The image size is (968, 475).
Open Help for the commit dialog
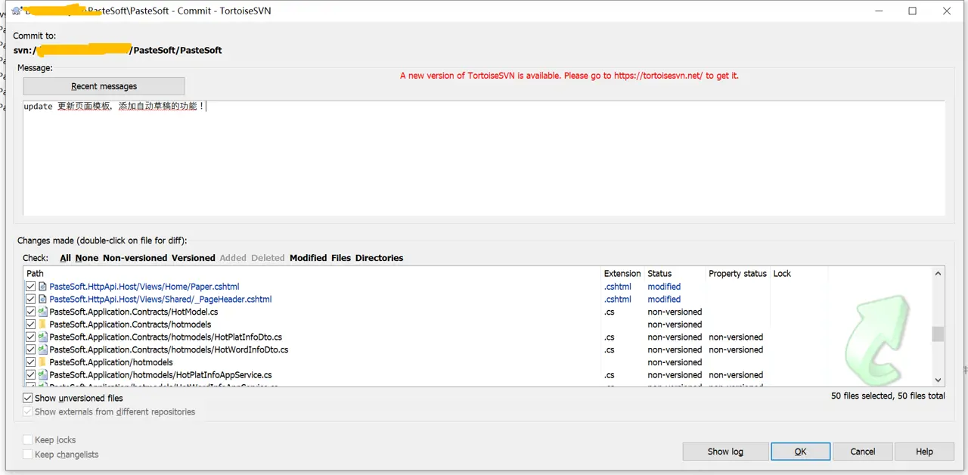[924, 452]
